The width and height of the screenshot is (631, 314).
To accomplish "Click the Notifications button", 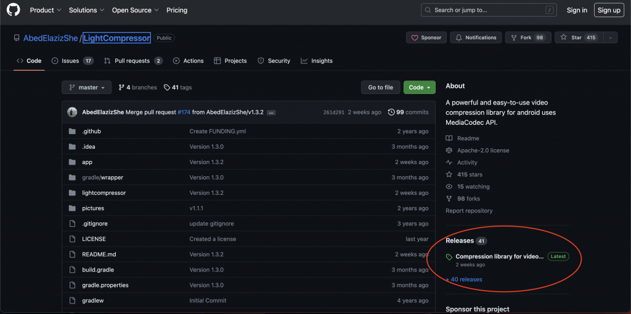I will 476,37.
